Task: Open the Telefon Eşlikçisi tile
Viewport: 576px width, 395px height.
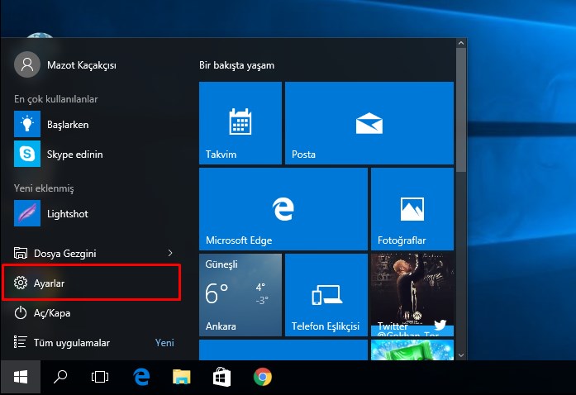Action: tap(326, 294)
